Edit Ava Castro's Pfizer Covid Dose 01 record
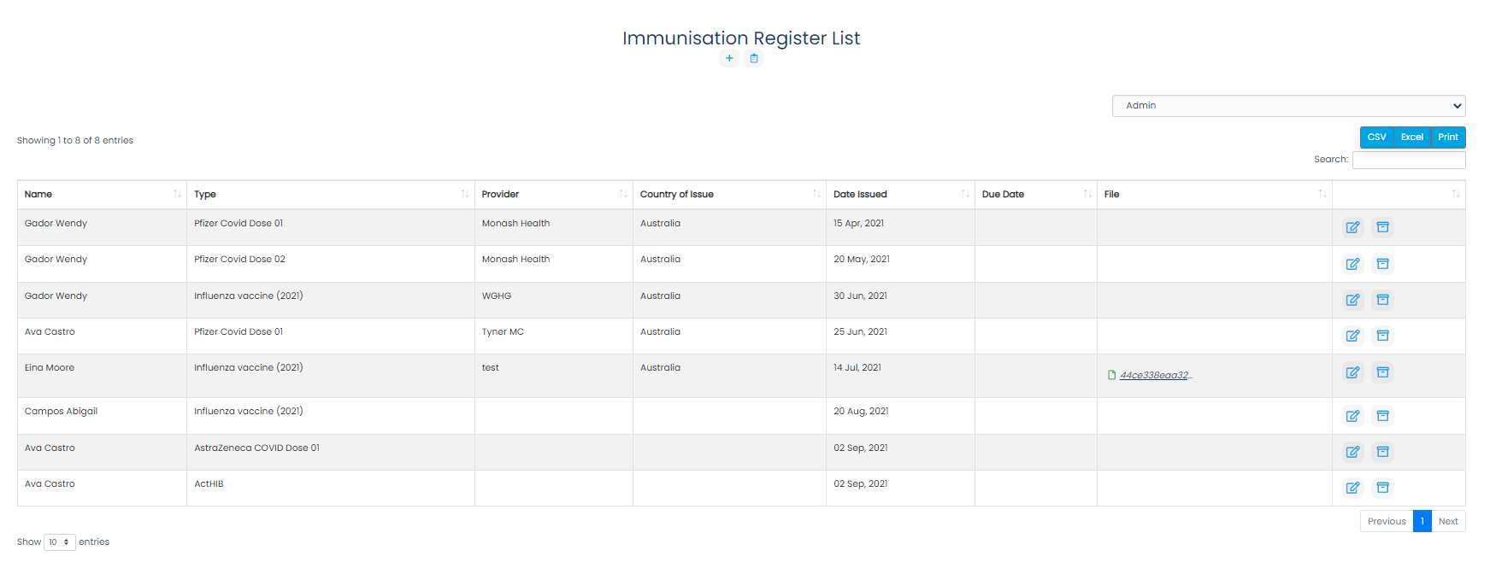This screenshot has width=1490, height=562. 1352,336
